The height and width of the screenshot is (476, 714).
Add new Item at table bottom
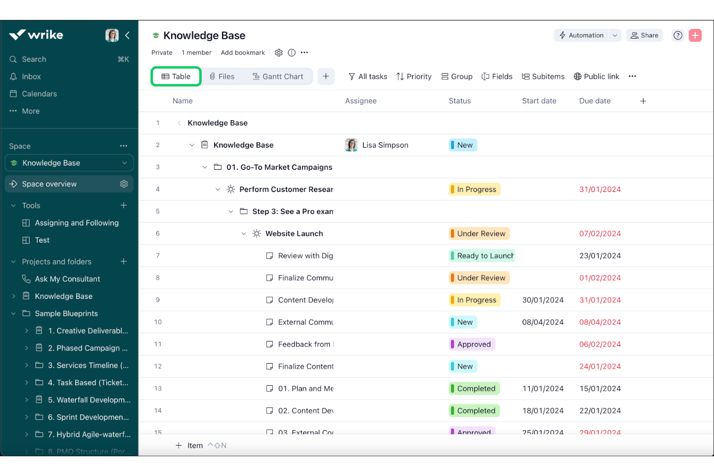coord(190,446)
